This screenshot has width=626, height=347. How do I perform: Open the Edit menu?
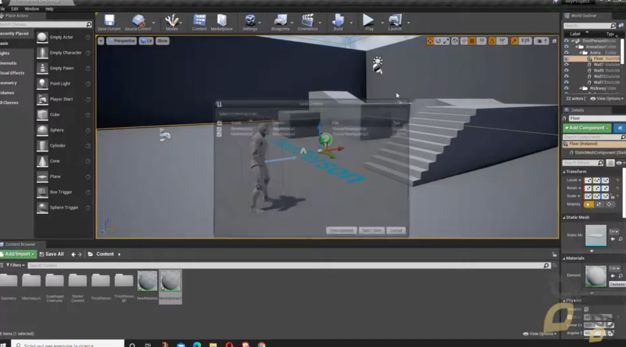coord(15,9)
